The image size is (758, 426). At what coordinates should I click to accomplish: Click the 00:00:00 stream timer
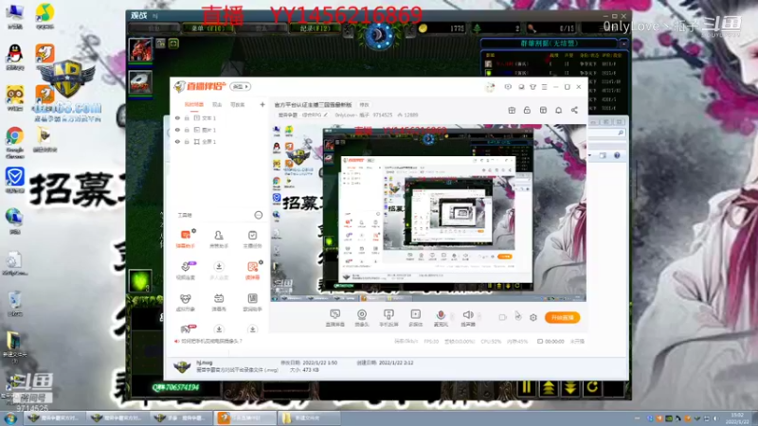(554, 341)
